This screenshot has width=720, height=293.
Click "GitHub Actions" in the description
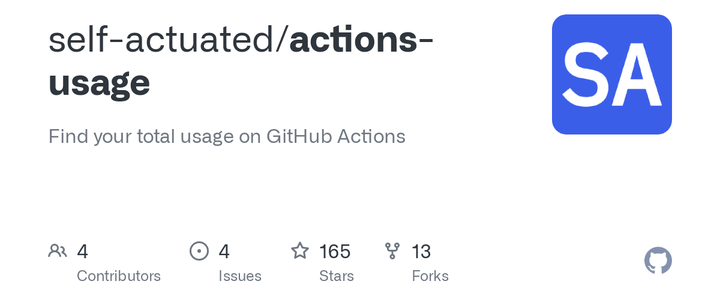pyautogui.click(x=335, y=136)
